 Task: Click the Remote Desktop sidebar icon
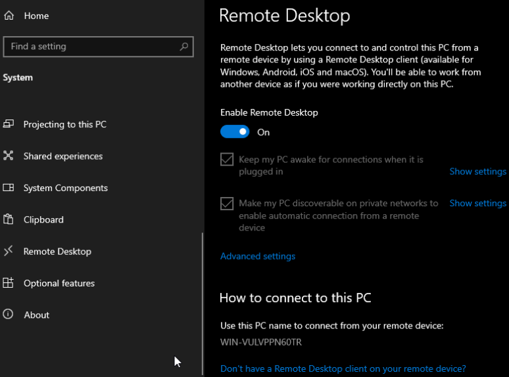pyautogui.click(x=9, y=251)
